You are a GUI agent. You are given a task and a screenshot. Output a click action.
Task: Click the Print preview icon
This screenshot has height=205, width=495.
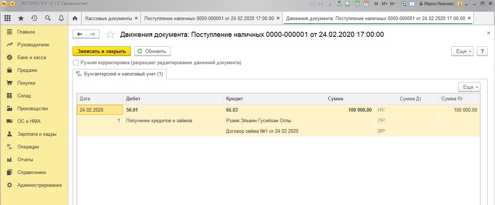pyautogui.click(x=329, y=4)
